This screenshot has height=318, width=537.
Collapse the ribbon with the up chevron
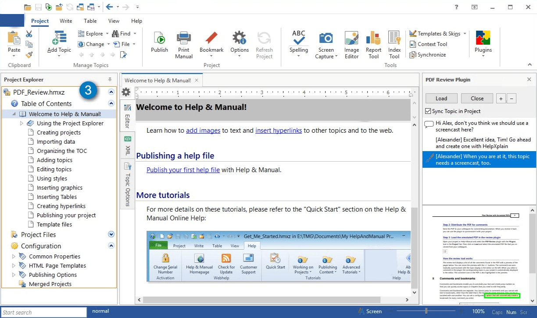(530, 65)
